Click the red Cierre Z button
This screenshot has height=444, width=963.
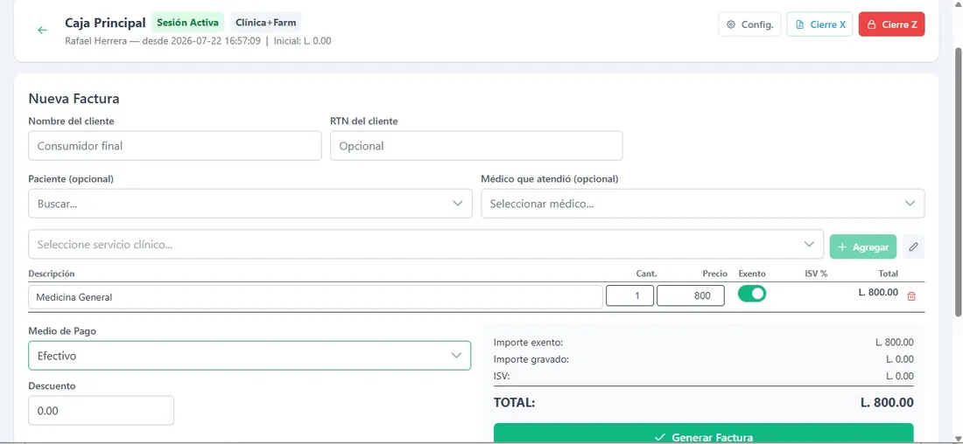891,24
